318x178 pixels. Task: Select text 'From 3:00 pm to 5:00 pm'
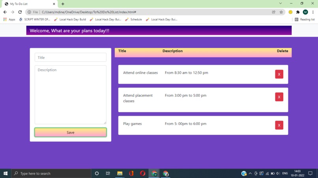[185, 95]
